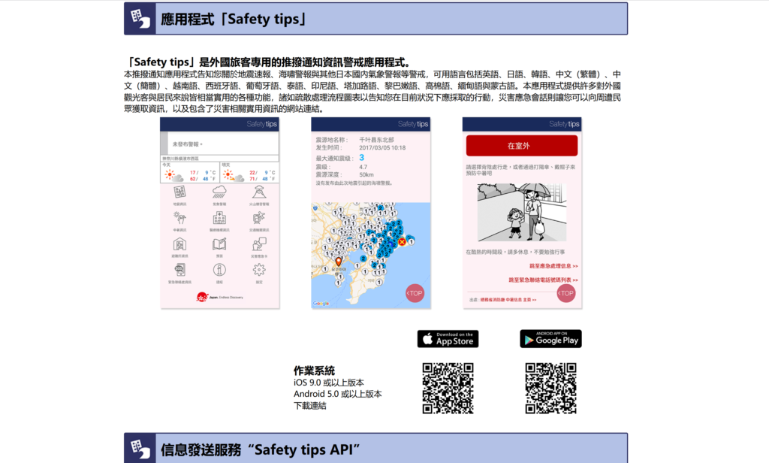Tap the volcano warning icon
The width and height of the screenshot is (769, 463).
259,192
